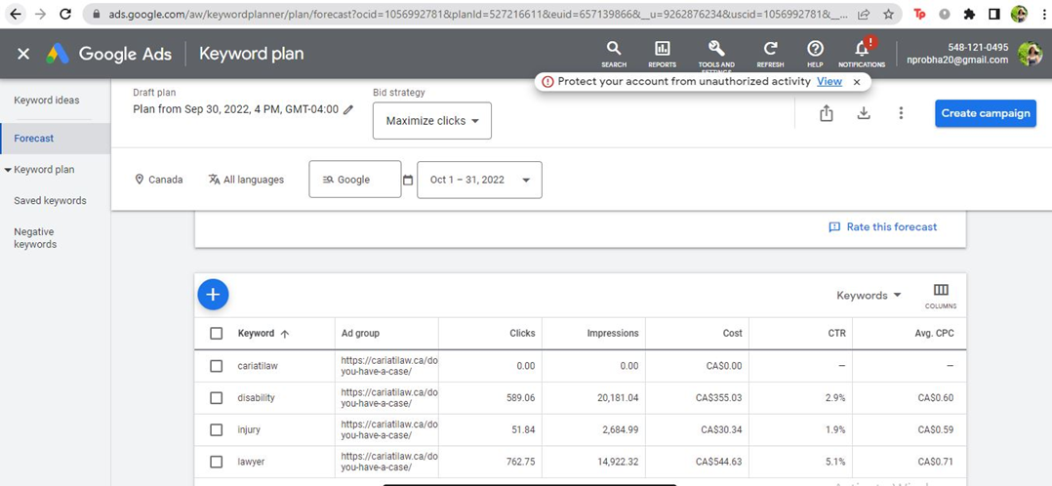Go forward using the browser forward arrow
This screenshot has height=486, width=1052.
pyautogui.click(x=40, y=14)
